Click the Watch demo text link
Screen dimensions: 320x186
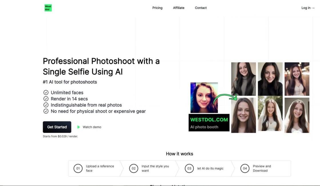point(92,127)
